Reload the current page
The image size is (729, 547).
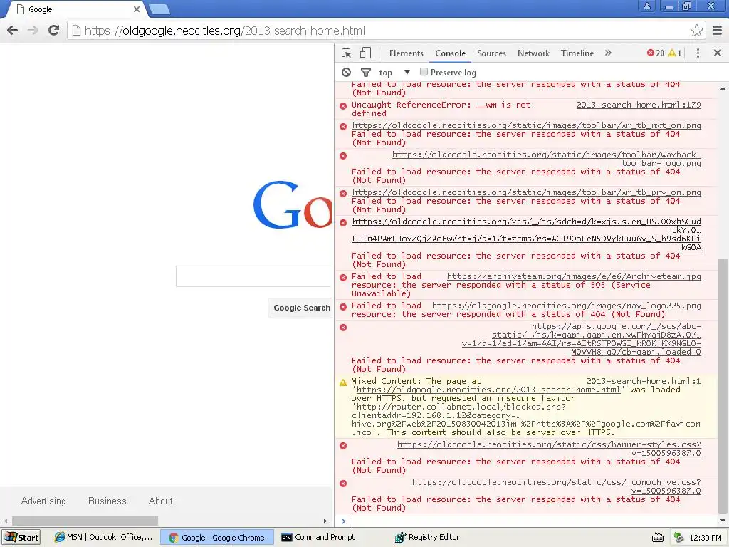click(54, 31)
